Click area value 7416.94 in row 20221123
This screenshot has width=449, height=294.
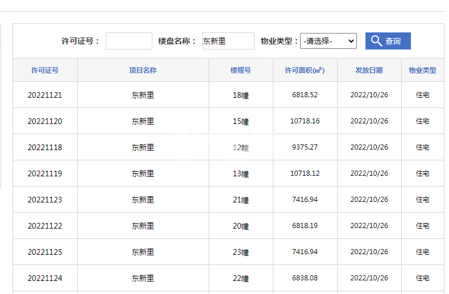(305, 200)
